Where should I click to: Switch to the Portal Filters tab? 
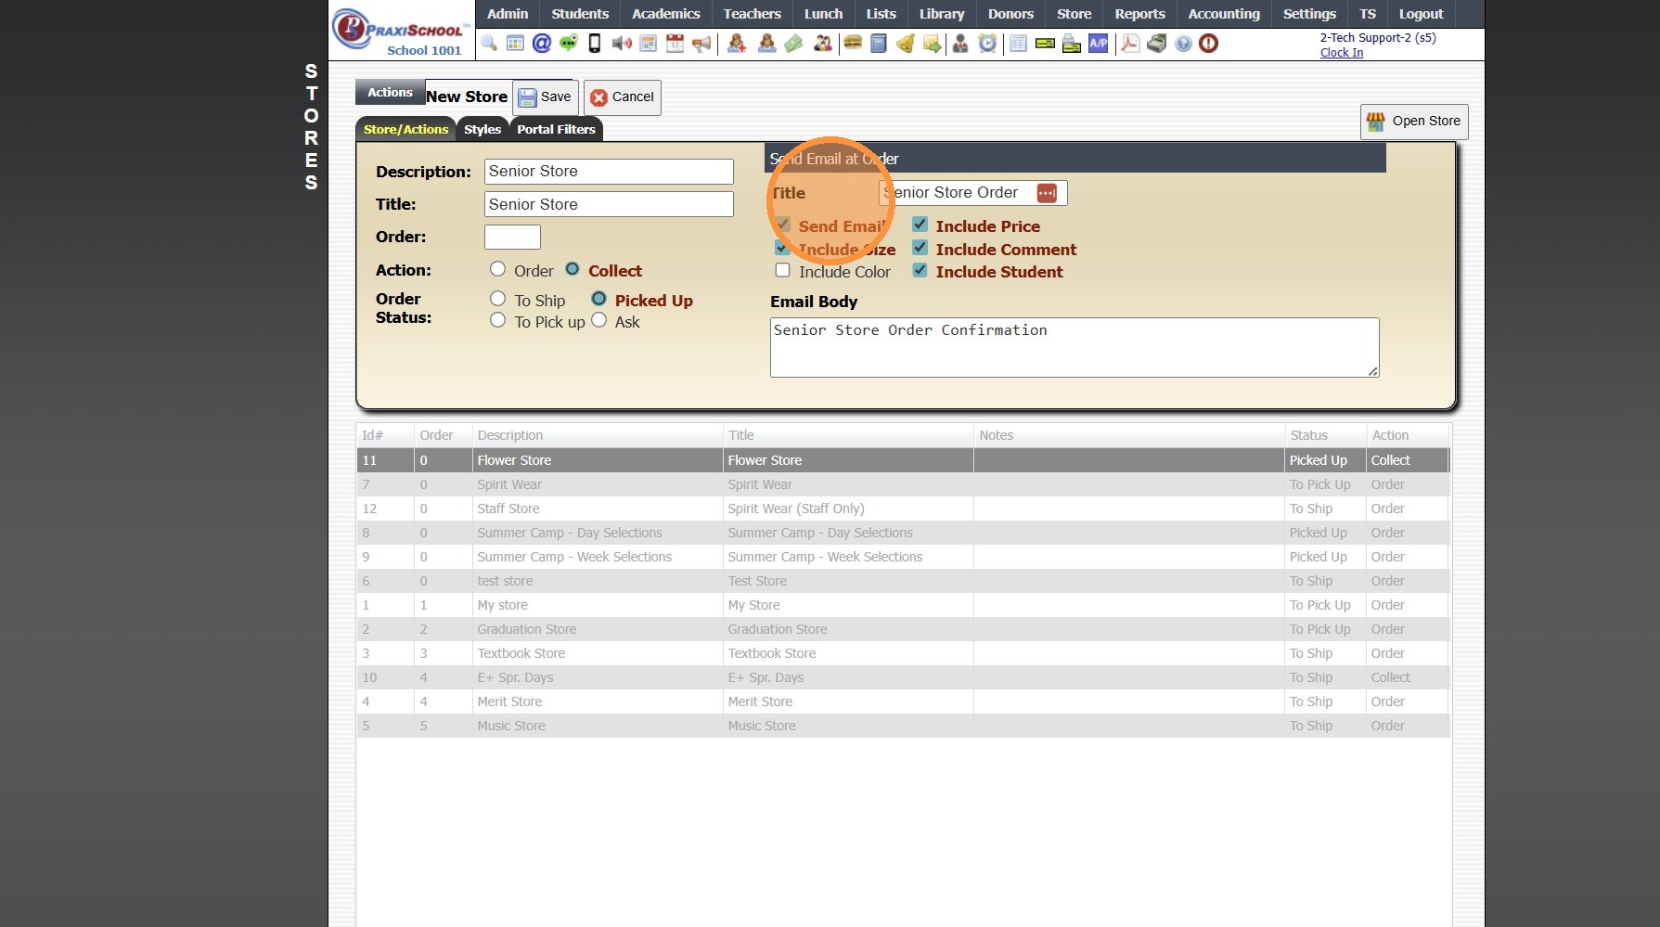tap(556, 130)
